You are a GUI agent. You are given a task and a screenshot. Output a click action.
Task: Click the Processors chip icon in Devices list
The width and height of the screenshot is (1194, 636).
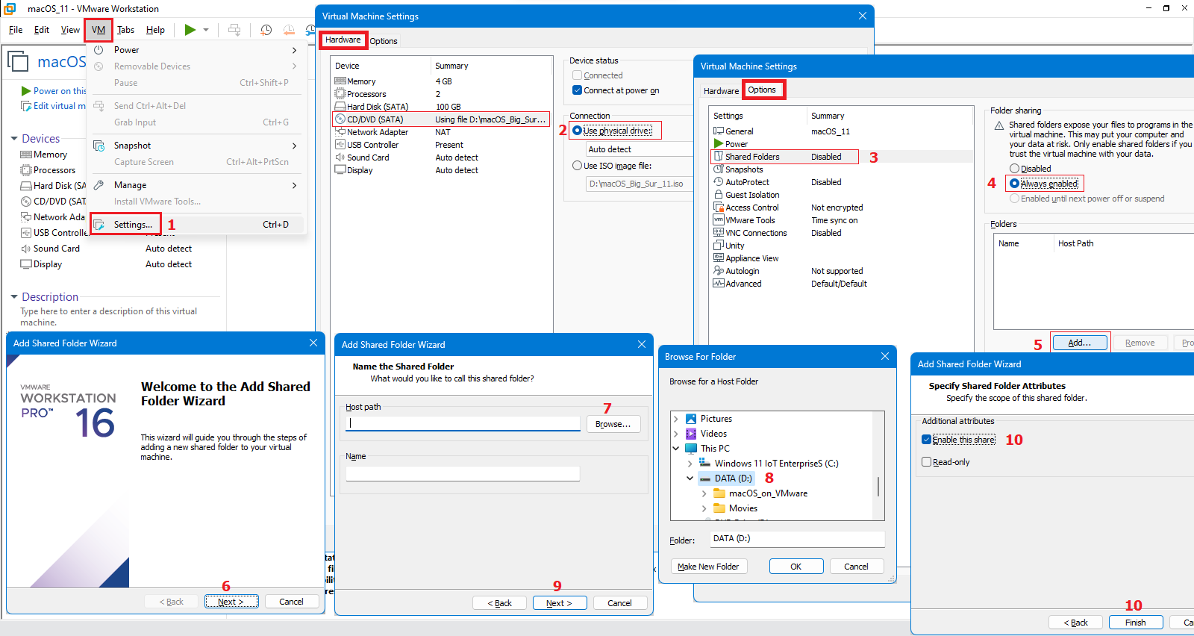tap(26, 170)
